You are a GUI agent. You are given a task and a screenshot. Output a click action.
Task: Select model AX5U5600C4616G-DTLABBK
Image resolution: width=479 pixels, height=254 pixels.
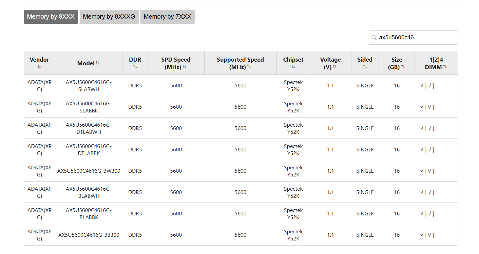[89, 150]
